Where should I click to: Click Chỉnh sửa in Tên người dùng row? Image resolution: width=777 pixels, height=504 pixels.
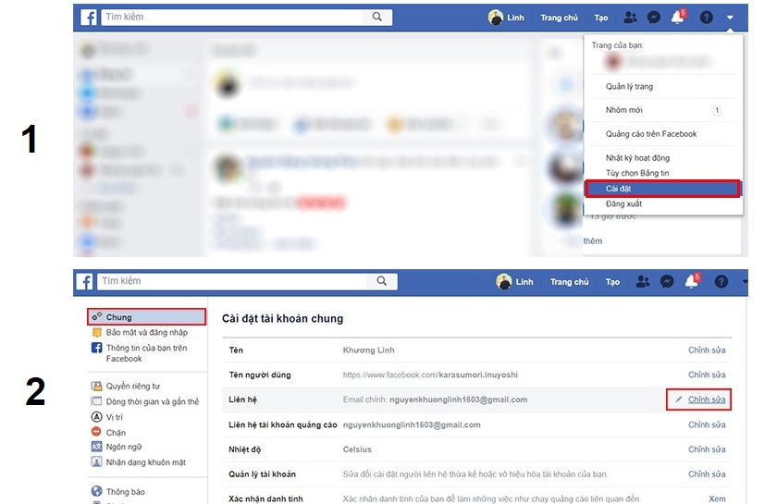coord(707,375)
